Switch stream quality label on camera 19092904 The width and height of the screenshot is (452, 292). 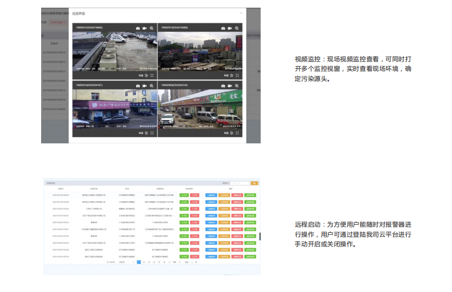pyautogui.click(x=226, y=133)
